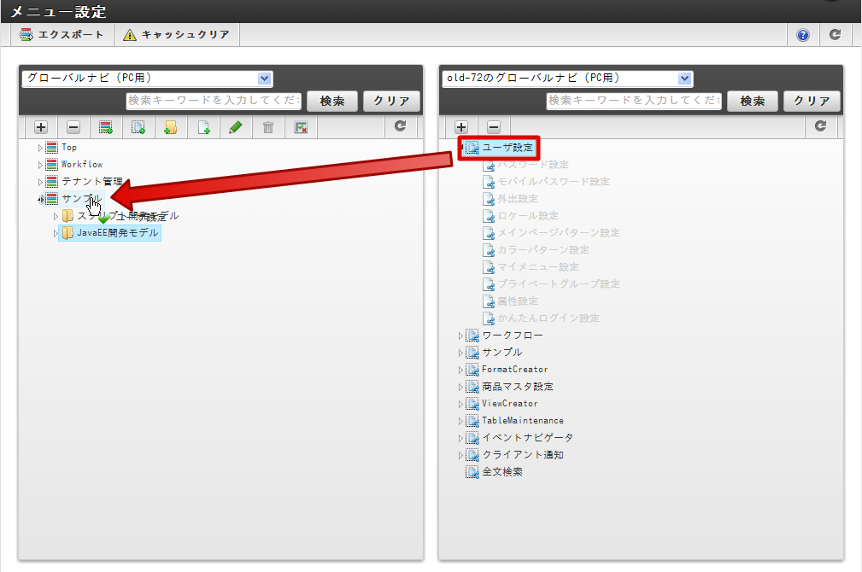This screenshot has width=862, height=572.
Task: Expand the サンプル node in right tree
Action: (x=460, y=353)
